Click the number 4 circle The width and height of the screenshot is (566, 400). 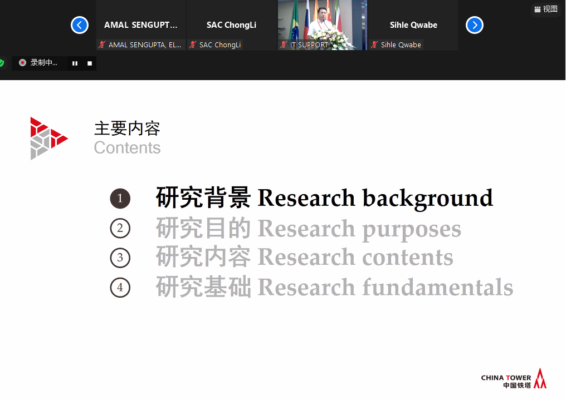120,287
